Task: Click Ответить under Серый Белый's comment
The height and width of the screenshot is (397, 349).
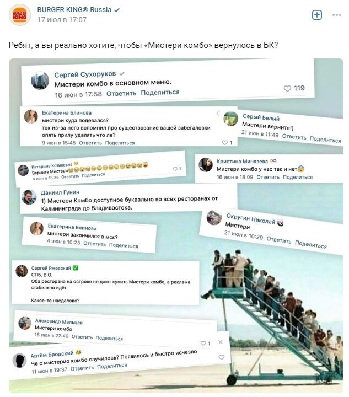Action: tap(294, 137)
